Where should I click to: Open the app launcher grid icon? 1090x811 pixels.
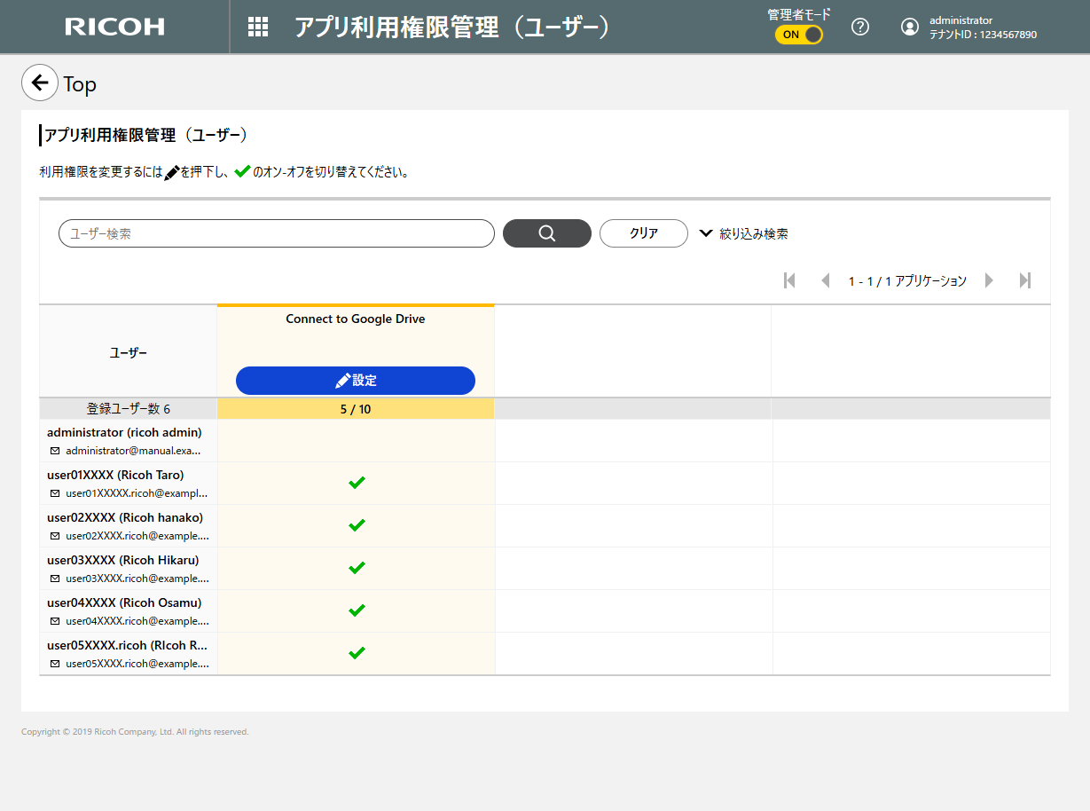tap(258, 27)
